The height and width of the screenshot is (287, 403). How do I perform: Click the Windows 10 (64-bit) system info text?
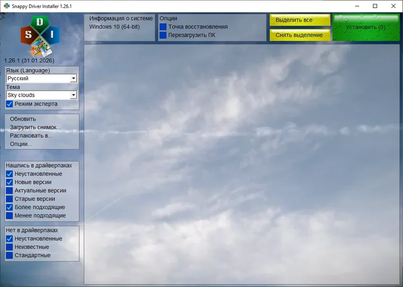[114, 26]
